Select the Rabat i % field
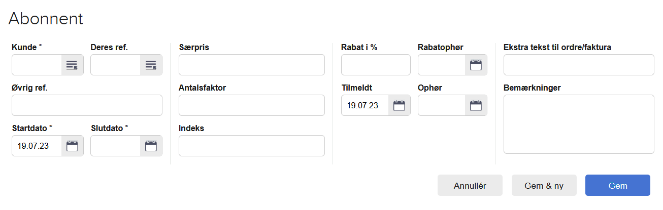 [376, 65]
